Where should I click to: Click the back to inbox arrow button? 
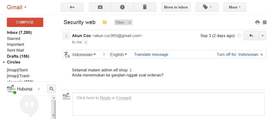(x=72, y=7)
